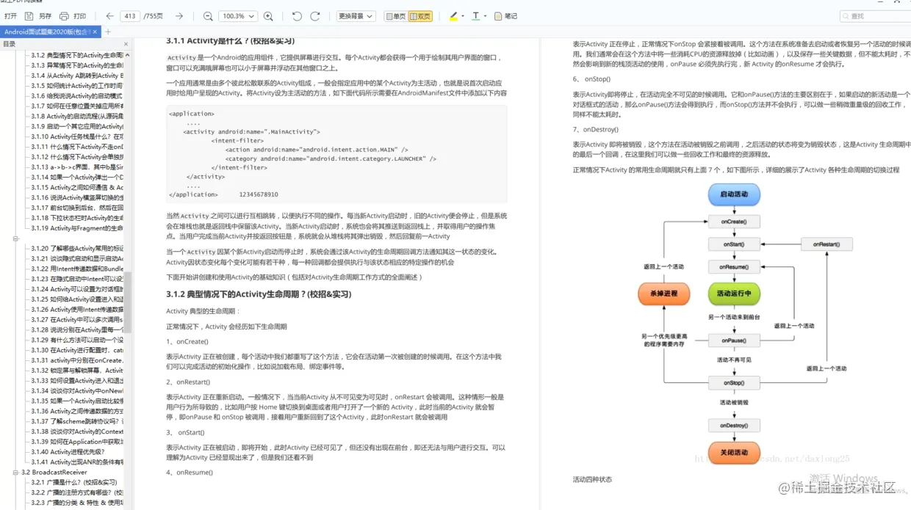This screenshot has width=911, height=510.
Task: Open outline item 3.1.22 用Intent传递数据和Bundle
Action: point(77,269)
